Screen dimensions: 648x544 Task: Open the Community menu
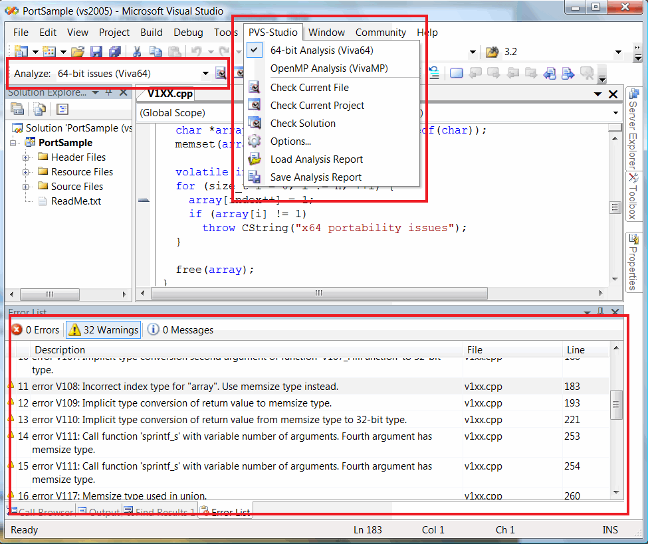pos(381,33)
